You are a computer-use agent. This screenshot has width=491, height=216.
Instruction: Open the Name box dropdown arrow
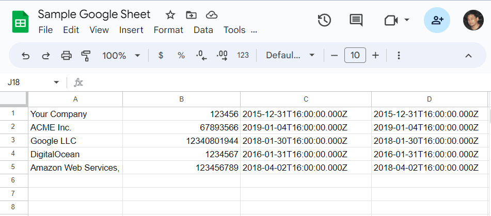(56, 82)
